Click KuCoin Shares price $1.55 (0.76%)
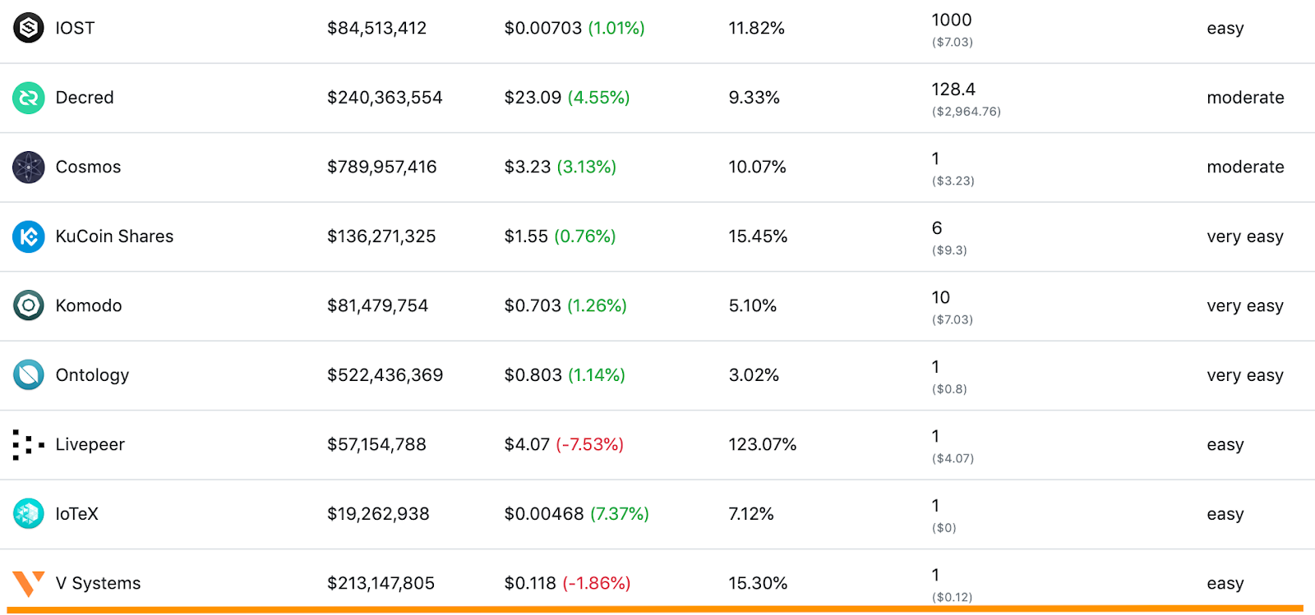Viewport: 1315px width, 615px height. tap(560, 236)
